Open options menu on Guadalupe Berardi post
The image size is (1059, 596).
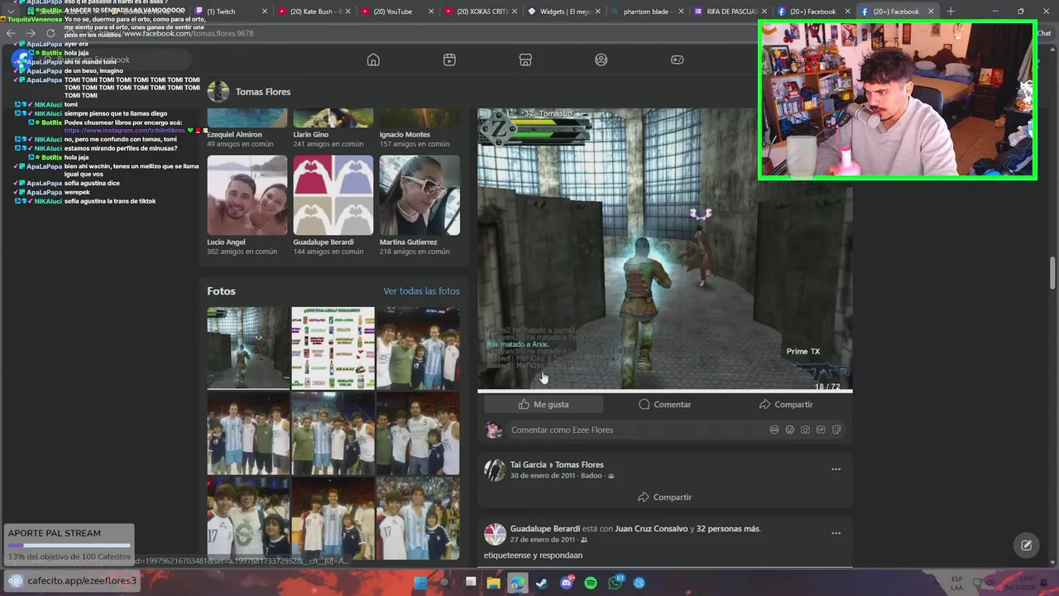click(836, 533)
